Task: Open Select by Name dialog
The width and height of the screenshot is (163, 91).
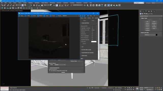Action: pyautogui.click(x=25, y=5)
